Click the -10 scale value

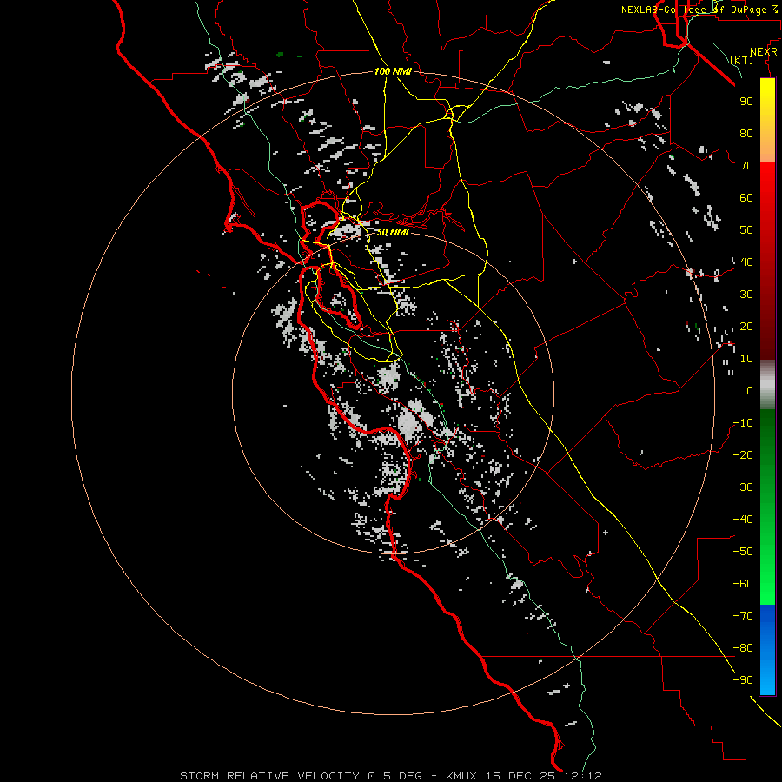tap(743, 423)
